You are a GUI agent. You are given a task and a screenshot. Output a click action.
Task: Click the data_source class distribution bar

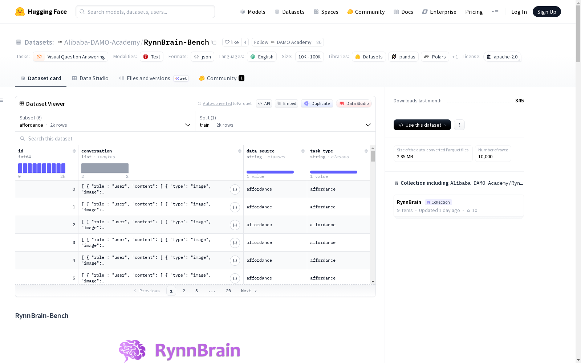(x=270, y=172)
